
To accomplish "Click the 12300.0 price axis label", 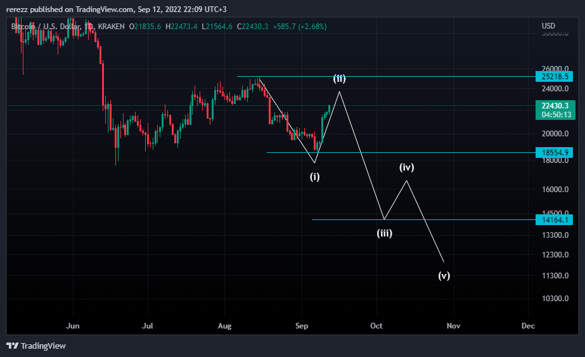I will 555,255.
